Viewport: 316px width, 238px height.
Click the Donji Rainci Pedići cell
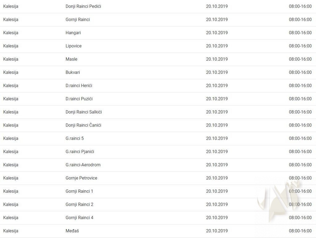(x=83, y=6)
